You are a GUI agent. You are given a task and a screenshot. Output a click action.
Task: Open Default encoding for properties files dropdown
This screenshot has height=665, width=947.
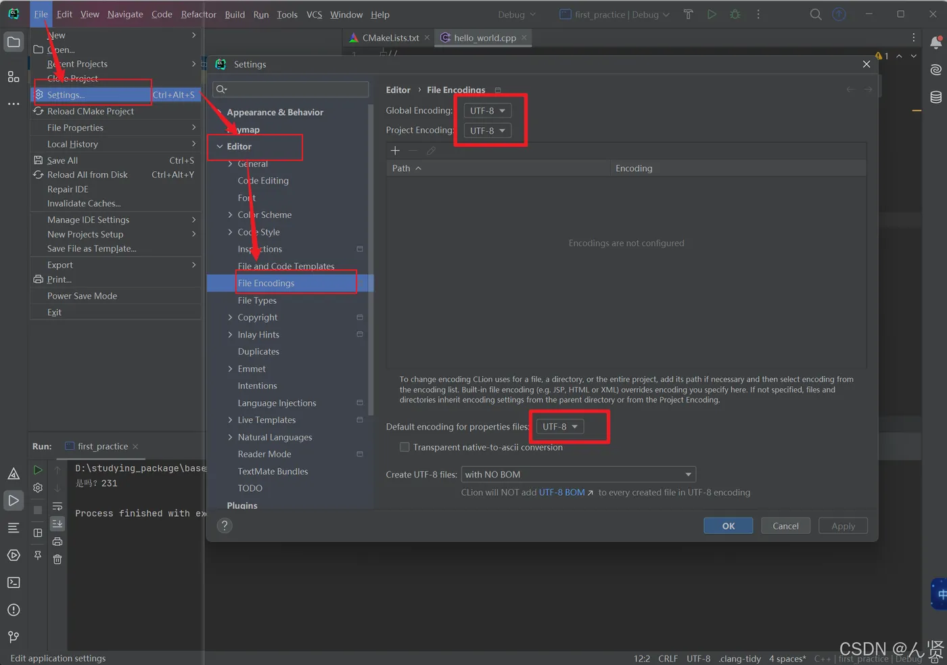[560, 427]
